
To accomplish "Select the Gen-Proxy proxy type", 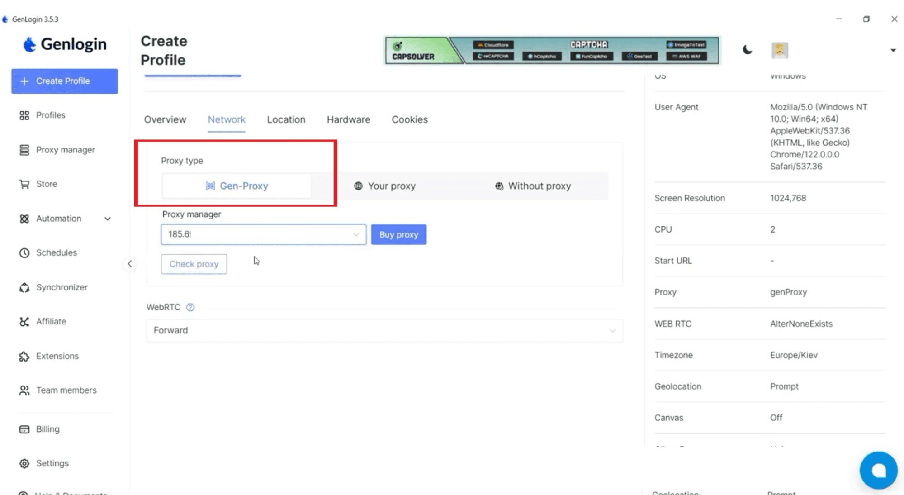I will [x=237, y=186].
